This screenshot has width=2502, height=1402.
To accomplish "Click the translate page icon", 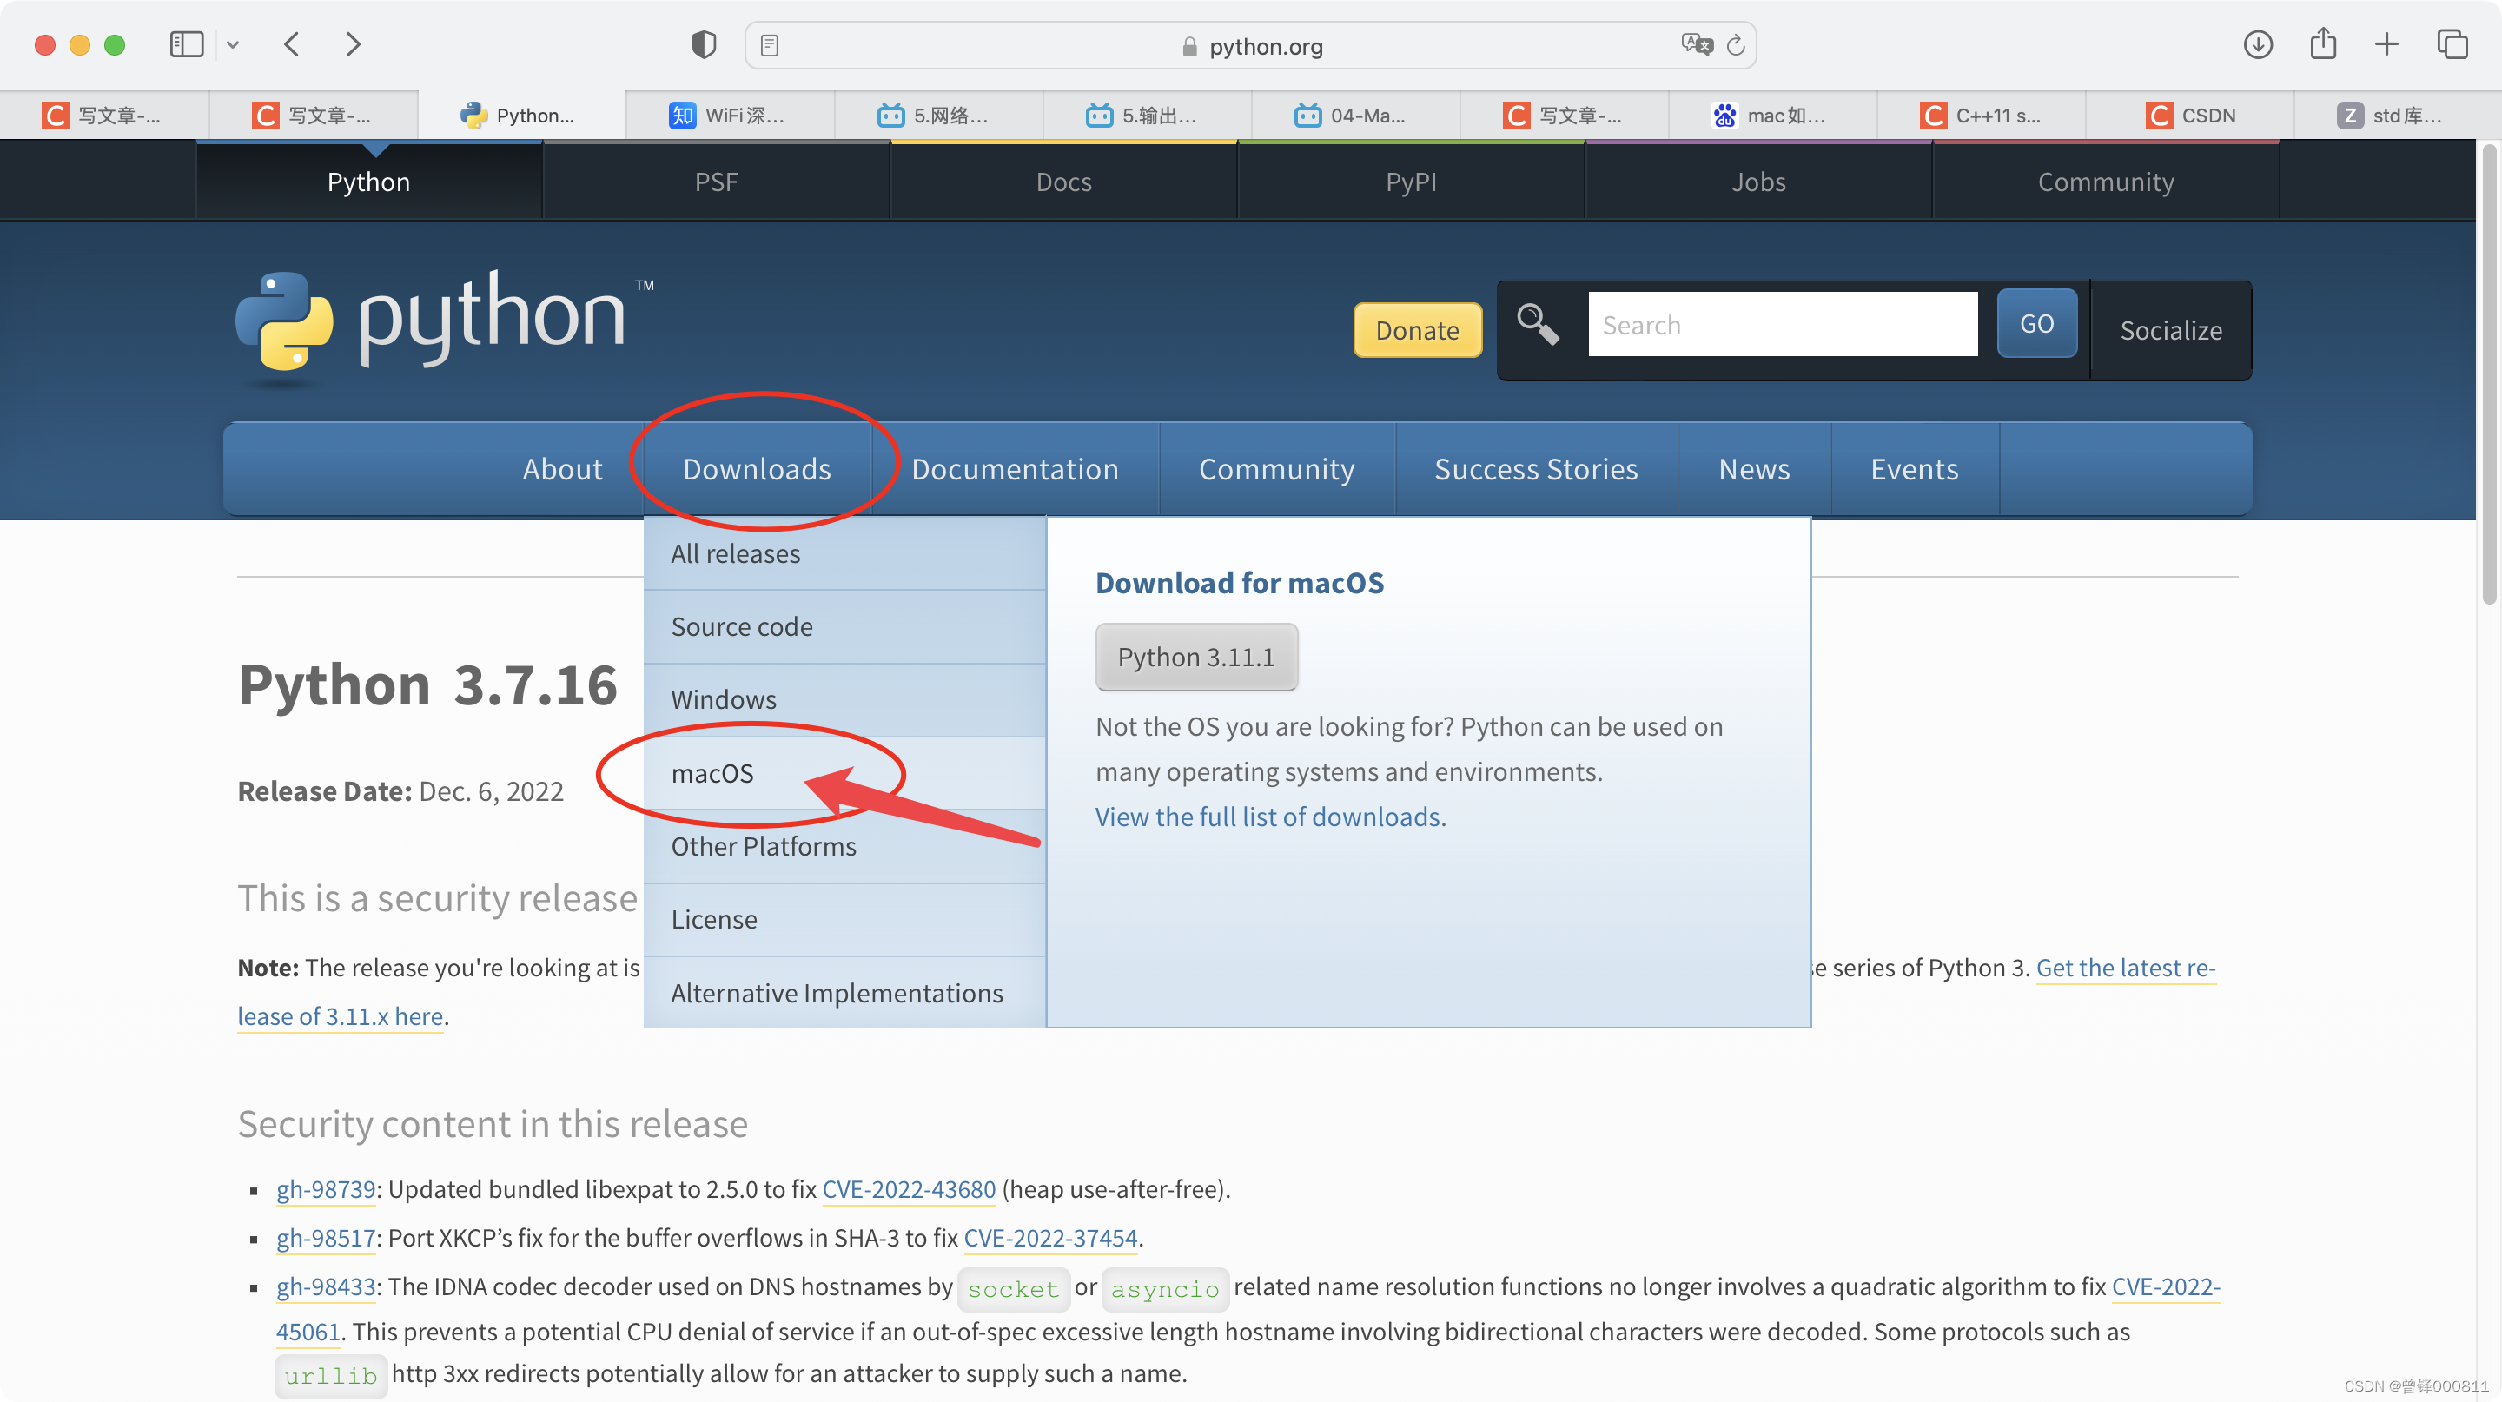I will 1697,44.
